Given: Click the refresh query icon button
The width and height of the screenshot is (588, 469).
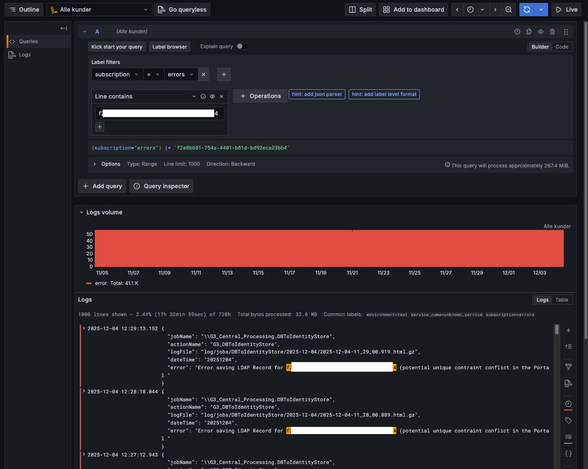Looking at the screenshot, I should click(x=526, y=10).
